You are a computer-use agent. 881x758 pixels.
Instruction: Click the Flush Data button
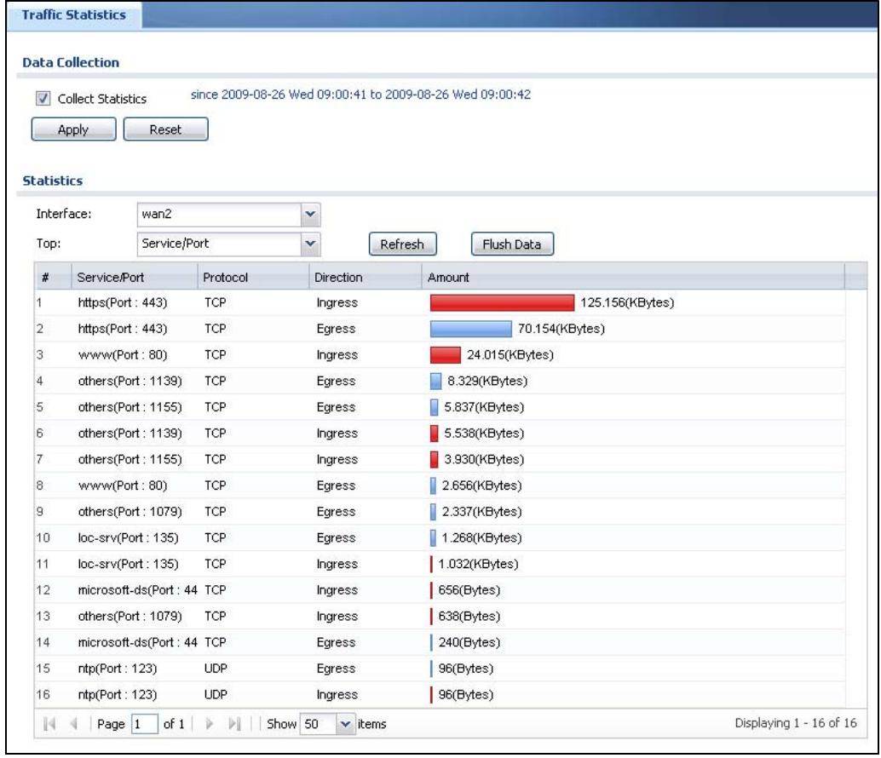tap(512, 244)
